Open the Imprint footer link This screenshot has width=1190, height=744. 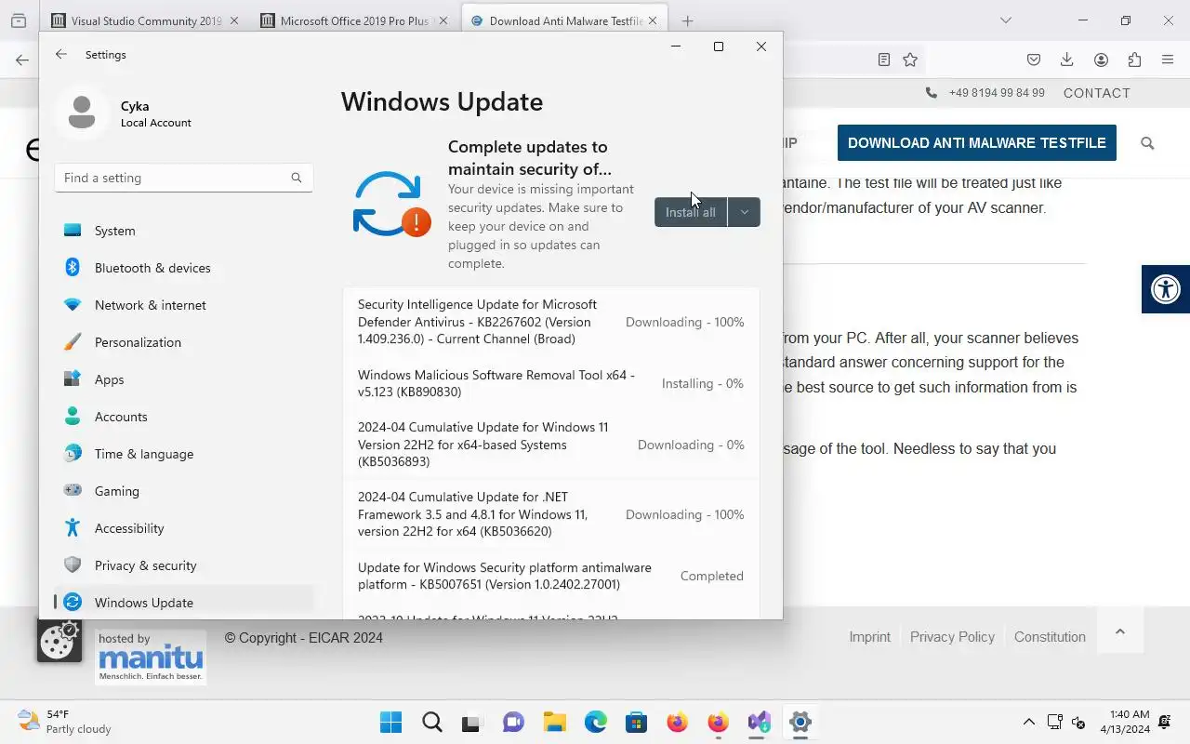[869, 637]
